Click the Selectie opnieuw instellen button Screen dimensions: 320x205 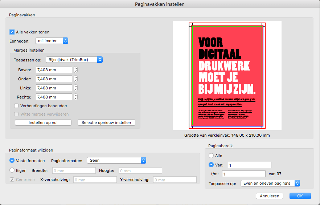pyautogui.click(x=106, y=122)
